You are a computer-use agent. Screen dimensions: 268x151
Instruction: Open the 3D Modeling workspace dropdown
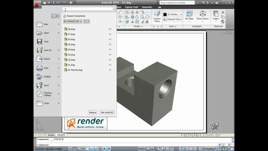tap(208, 149)
